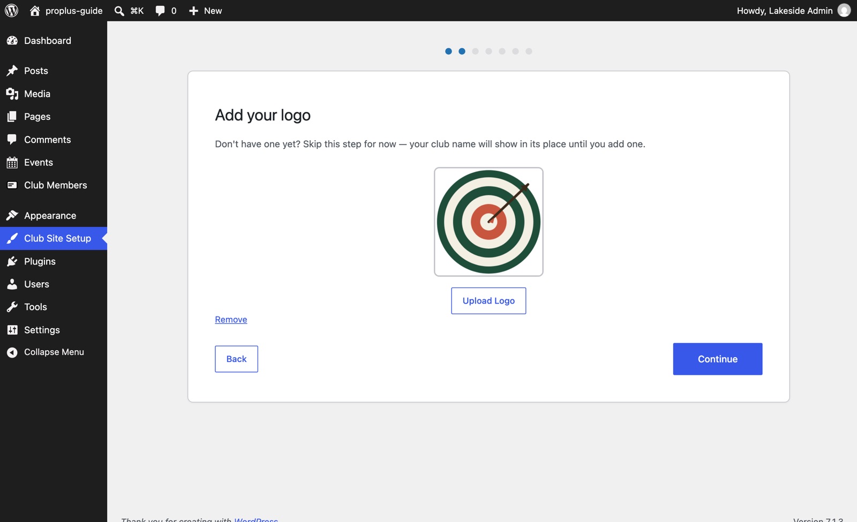Viewport: 857px width, 522px height.
Task: Click the Add your logo heading
Action: (262, 116)
